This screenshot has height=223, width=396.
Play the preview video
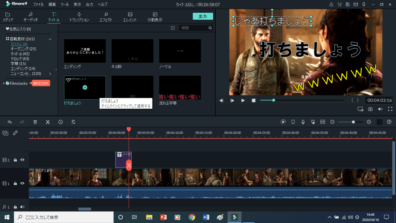coord(243,100)
